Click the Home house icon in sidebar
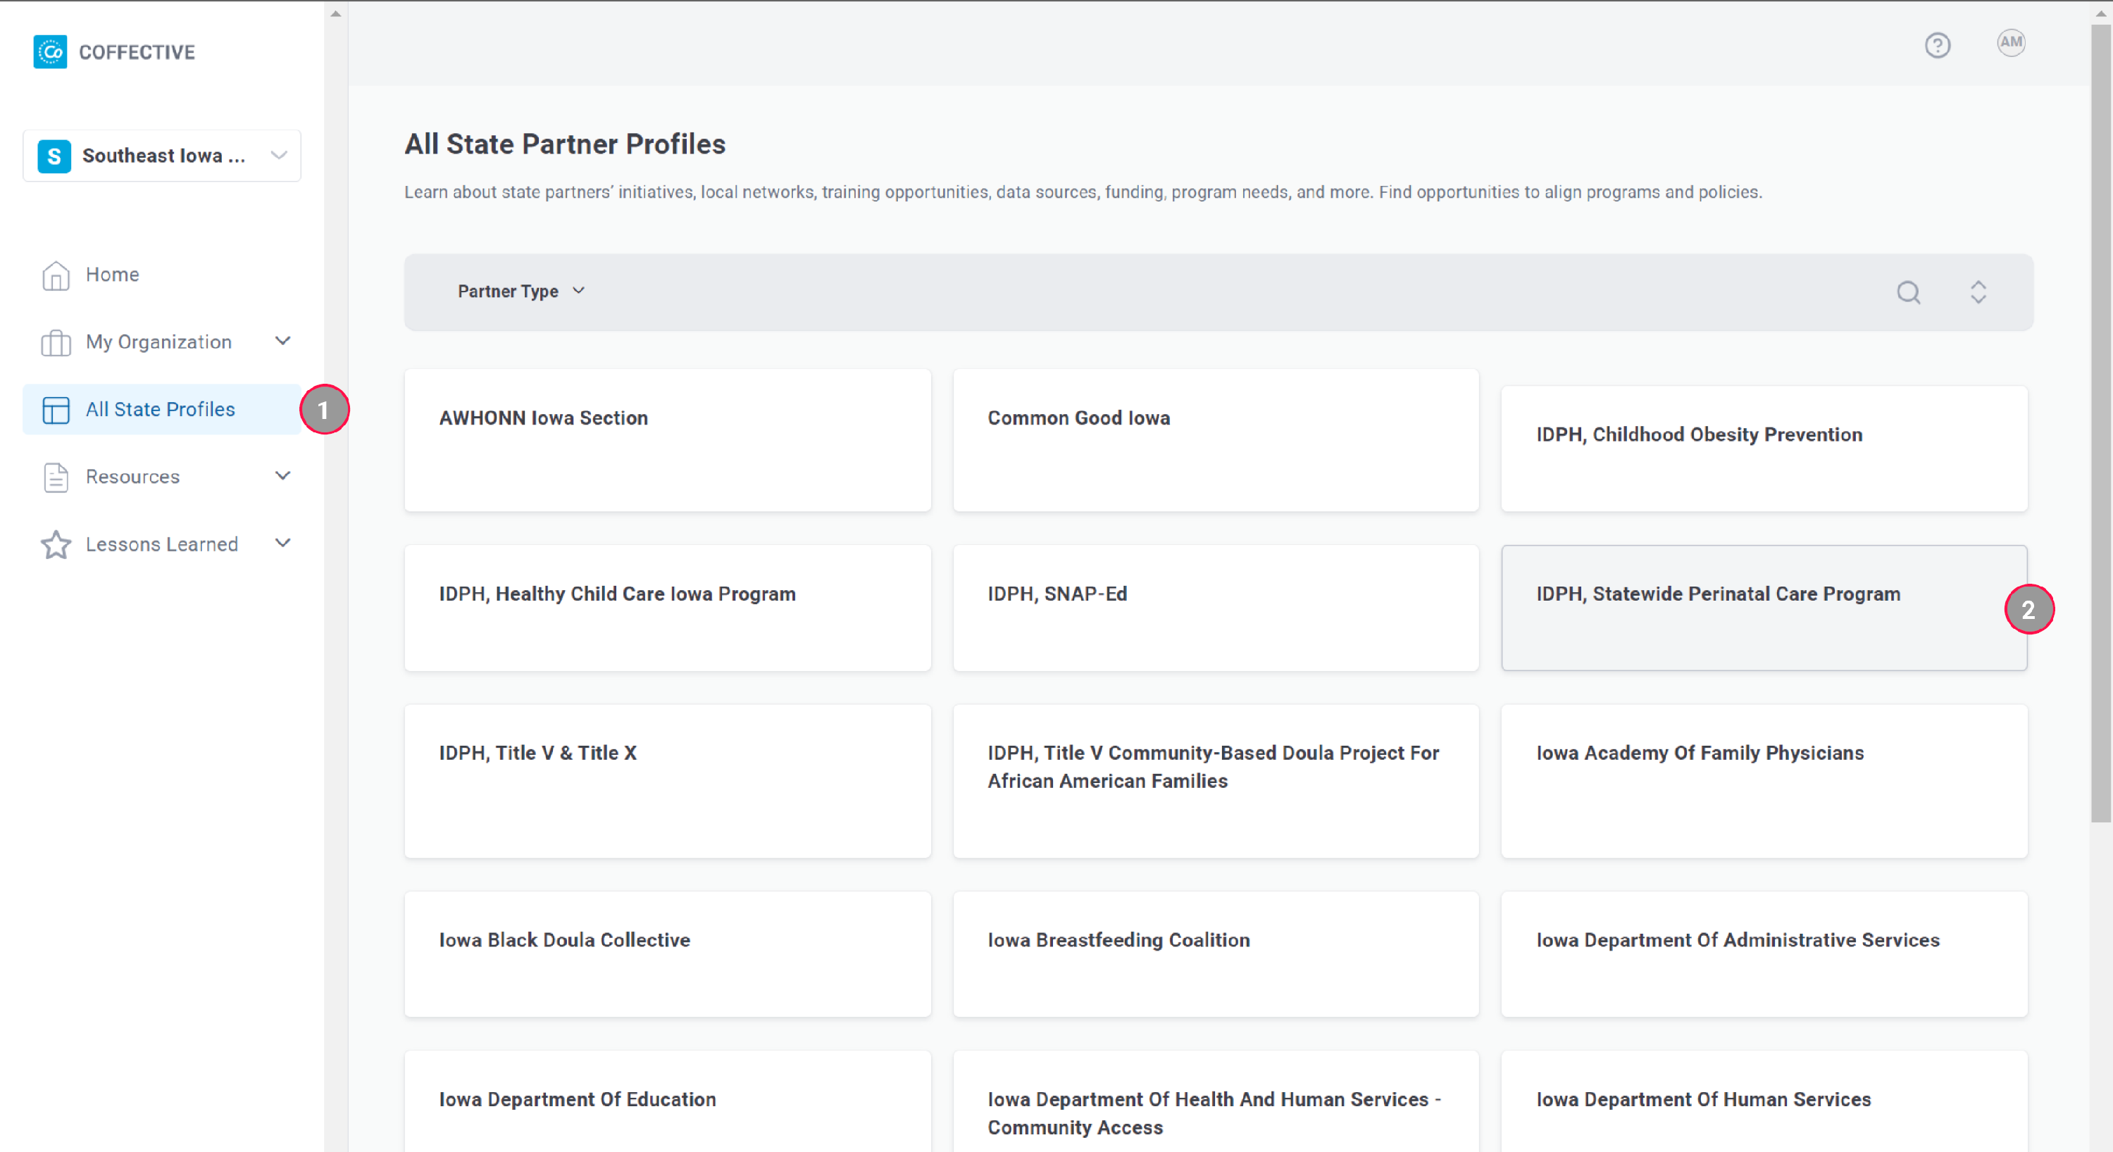The height and width of the screenshot is (1152, 2113). (55, 275)
